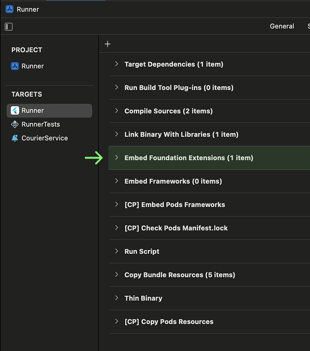
Task: Expand [CP] Copy Pods Resources phase
Action: coord(116,321)
